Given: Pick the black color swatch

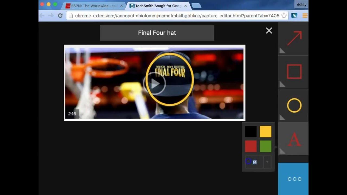Looking at the screenshot, I should pos(251,131).
